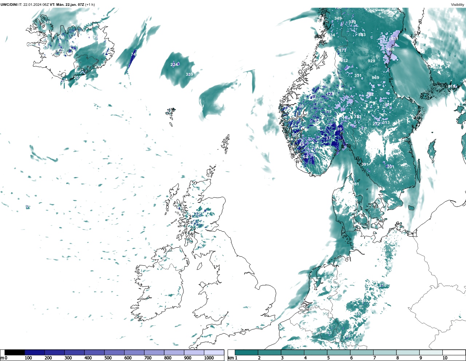Click the 2–3 km legend swatch
466x361 pixels.
[269, 353]
